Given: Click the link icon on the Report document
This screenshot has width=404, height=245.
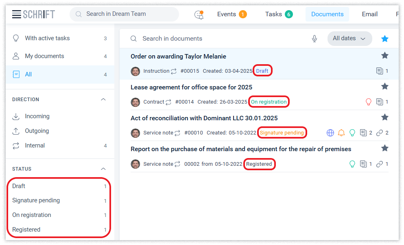Looking at the screenshot, I should tap(380, 164).
